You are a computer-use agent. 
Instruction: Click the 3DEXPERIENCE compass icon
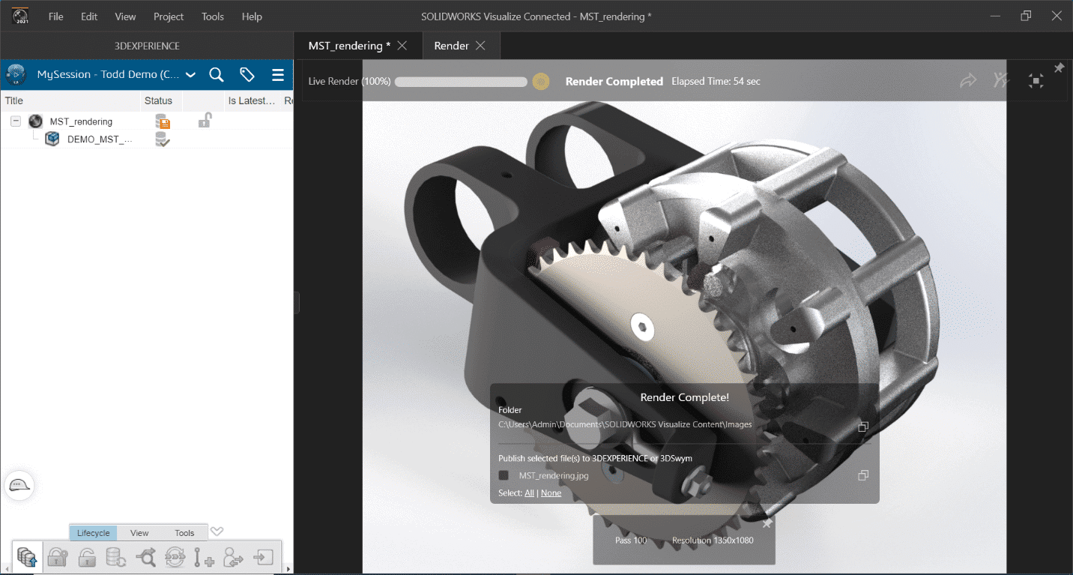(x=16, y=74)
